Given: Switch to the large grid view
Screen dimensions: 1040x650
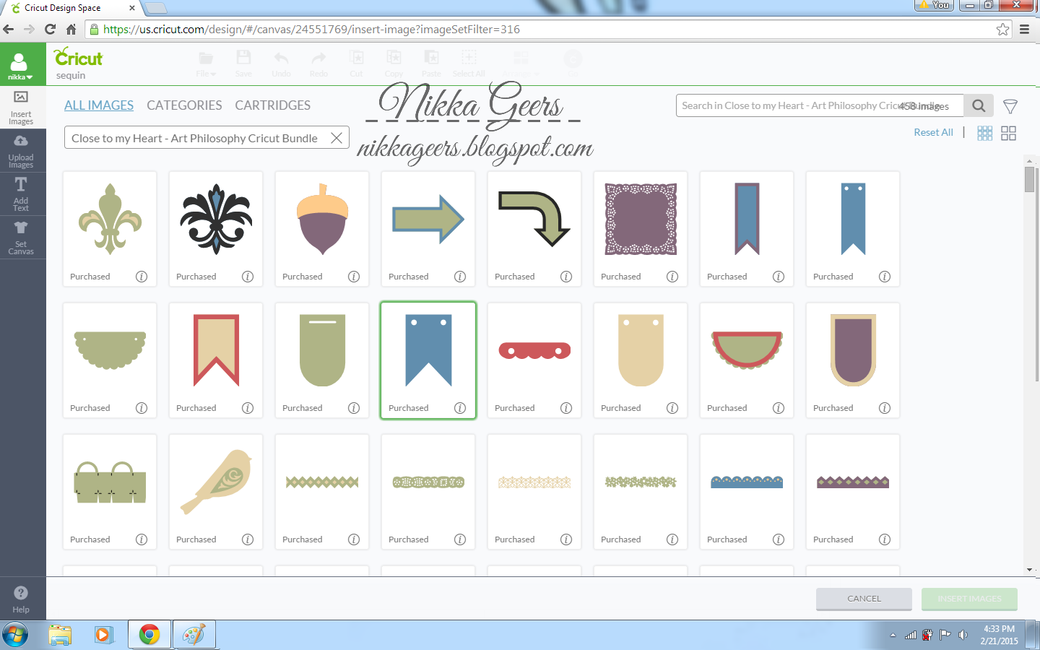Looking at the screenshot, I should [1008, 133].
